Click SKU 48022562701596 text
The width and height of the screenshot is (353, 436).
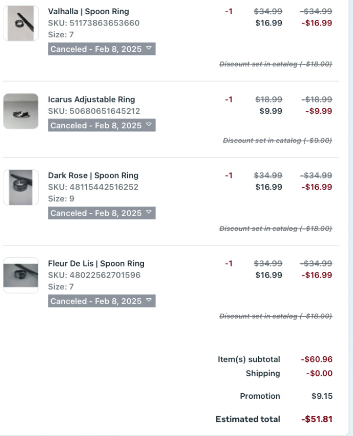(x=94, y=275)
